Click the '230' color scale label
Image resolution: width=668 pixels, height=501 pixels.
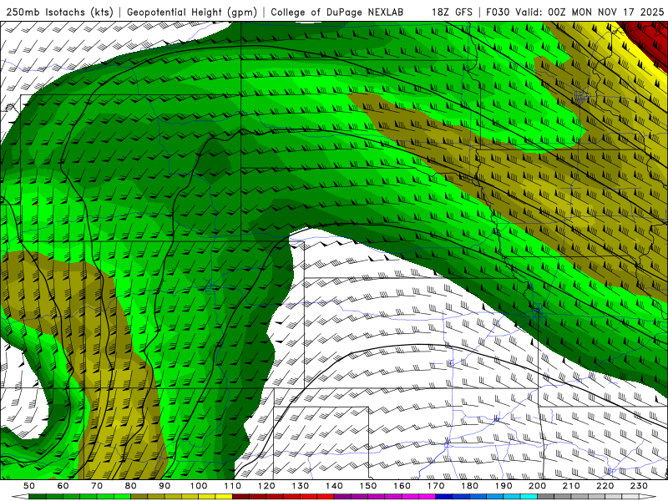coord(639,486)
